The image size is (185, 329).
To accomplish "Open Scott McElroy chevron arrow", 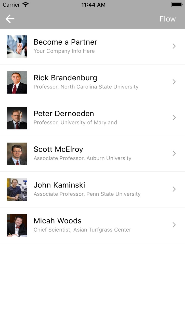I will click(174, 153).
